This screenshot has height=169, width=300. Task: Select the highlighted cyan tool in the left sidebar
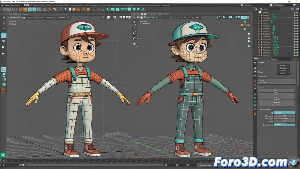(3, 35)
